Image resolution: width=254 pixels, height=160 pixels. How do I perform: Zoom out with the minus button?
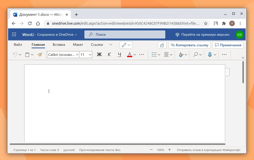tap(151, 150)
